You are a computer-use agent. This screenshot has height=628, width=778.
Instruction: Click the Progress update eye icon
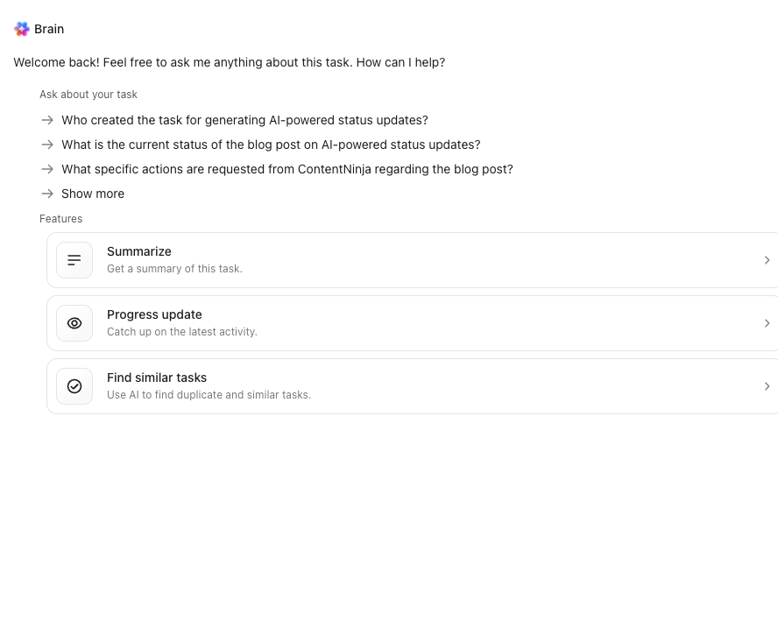74,323
